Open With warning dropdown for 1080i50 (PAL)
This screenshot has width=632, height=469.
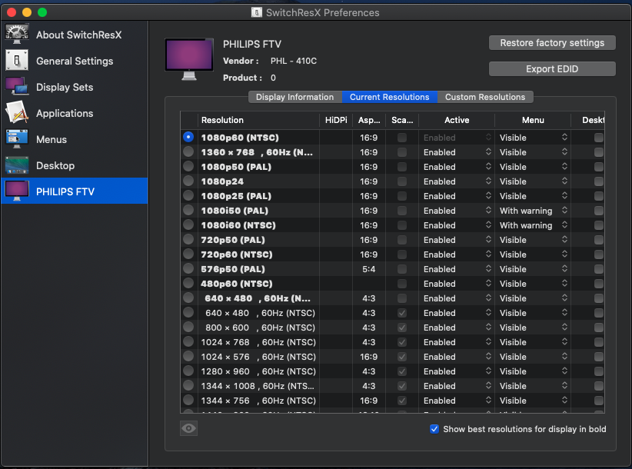(x=533, y=211)
